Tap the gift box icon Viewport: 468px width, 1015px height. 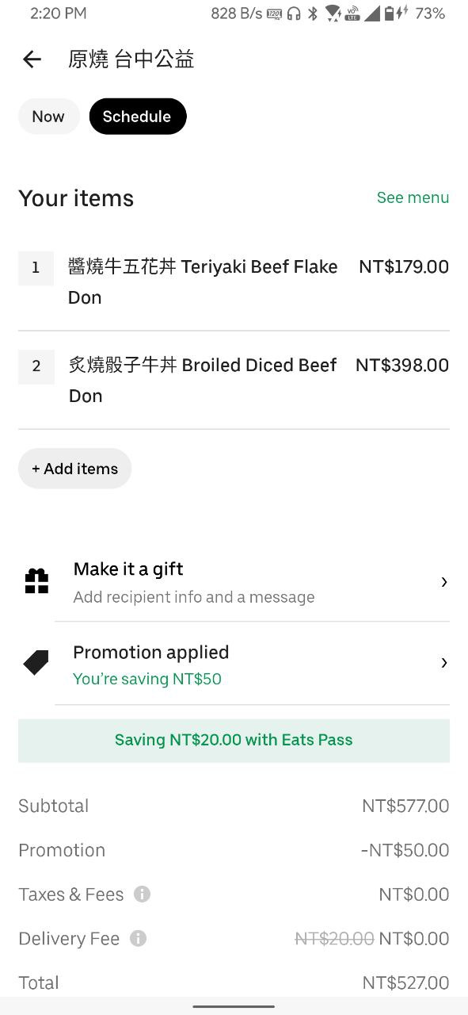[36, 582]
